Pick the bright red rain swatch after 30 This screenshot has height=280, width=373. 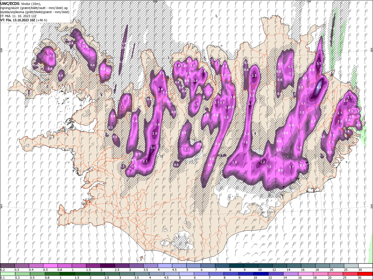point(365,274)
